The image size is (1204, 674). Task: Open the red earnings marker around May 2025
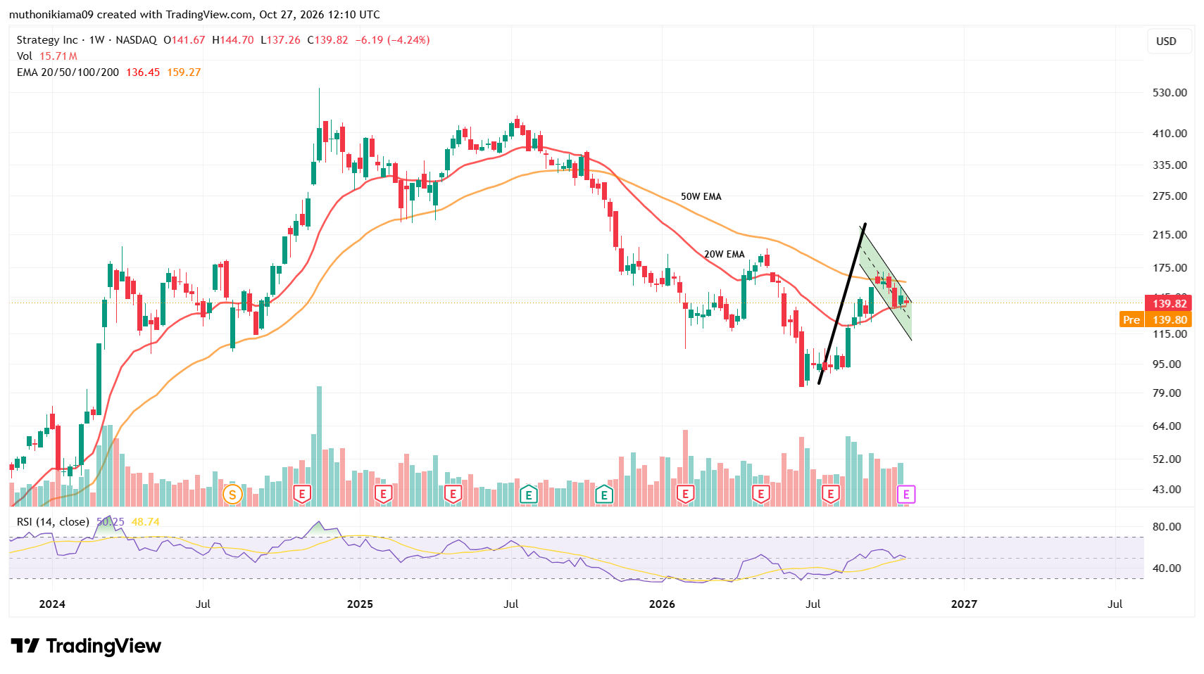453,495
